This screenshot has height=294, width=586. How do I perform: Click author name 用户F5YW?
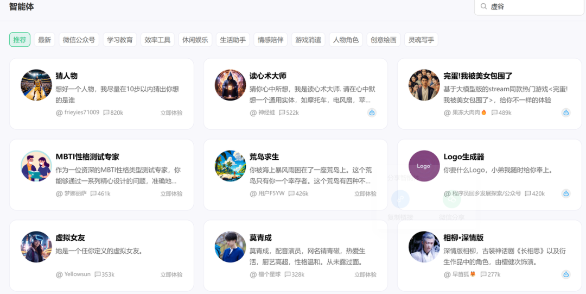pyautogui.click(x=271, y=193)
